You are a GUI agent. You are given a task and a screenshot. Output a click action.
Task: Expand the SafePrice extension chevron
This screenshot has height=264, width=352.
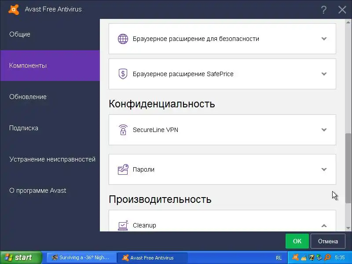324,74
